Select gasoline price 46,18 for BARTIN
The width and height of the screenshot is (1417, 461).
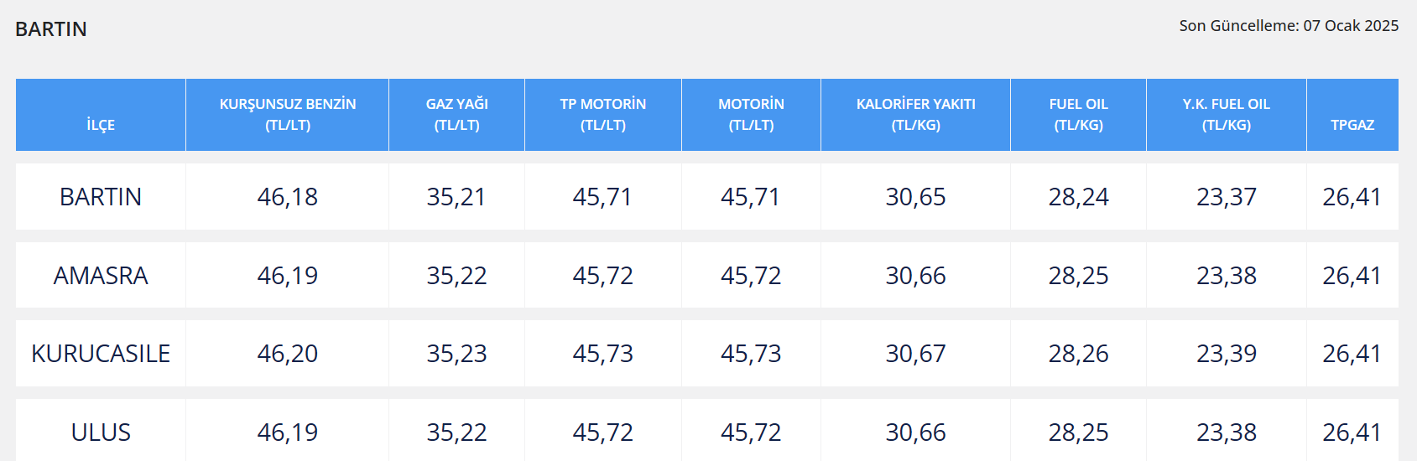coord(288,197)
